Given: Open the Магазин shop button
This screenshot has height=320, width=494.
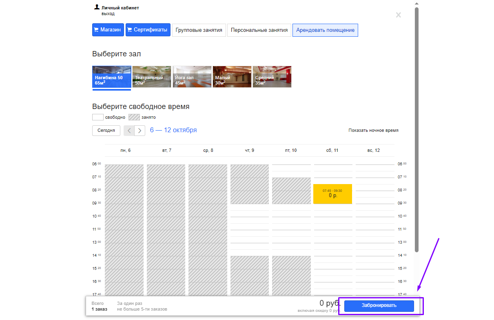Looking at the screenshot, I should click(108, 30).
